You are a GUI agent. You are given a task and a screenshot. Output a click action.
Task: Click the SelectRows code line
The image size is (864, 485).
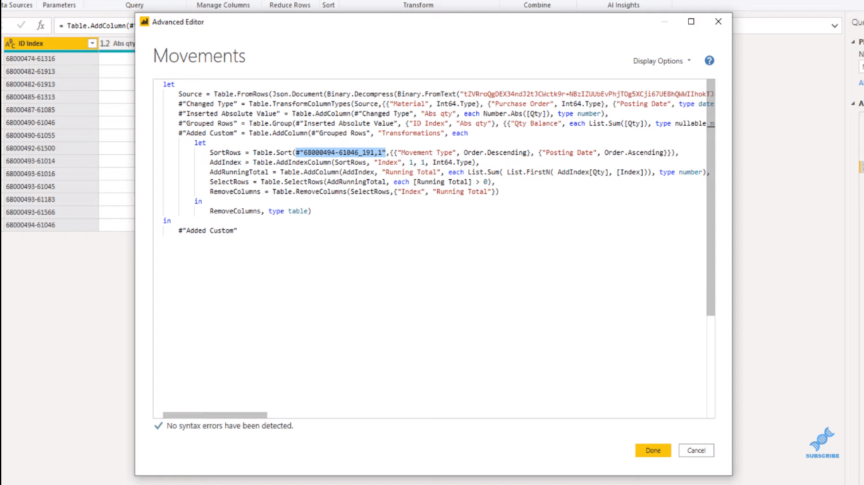click(x=352, y=182)
